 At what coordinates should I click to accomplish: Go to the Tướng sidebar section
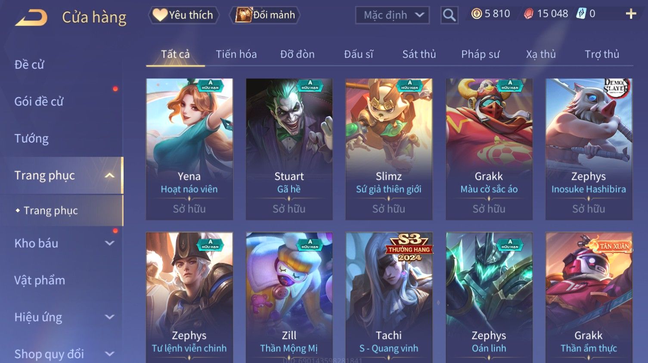coord(31,139)
